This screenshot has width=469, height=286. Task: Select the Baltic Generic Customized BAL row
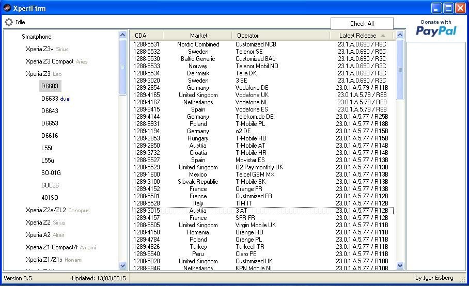[262, 58]
